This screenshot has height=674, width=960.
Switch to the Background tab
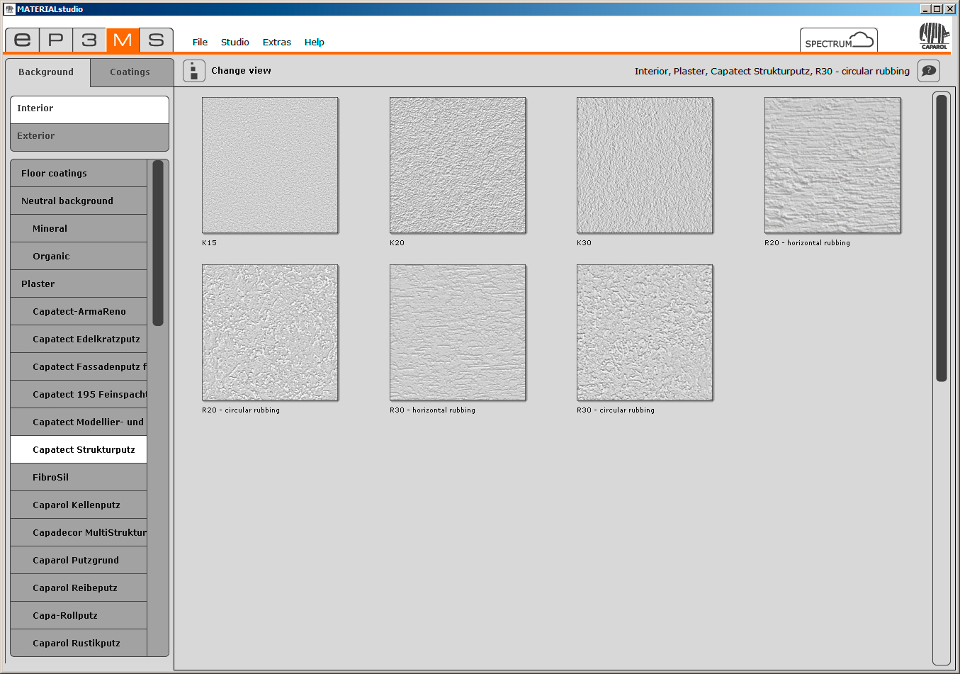point(48,72)
